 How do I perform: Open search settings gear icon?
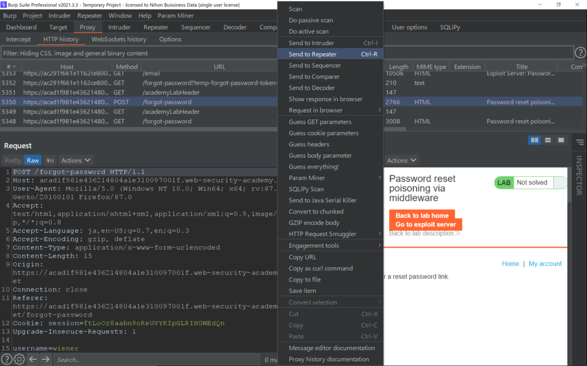pos(19,360)
